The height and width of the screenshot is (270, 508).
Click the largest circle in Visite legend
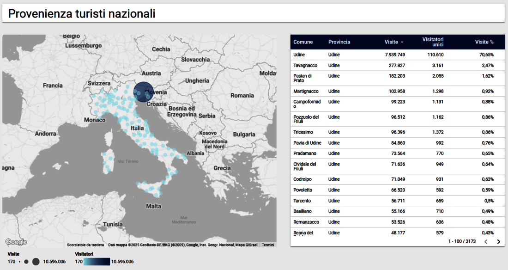click(x=36, y=262)
